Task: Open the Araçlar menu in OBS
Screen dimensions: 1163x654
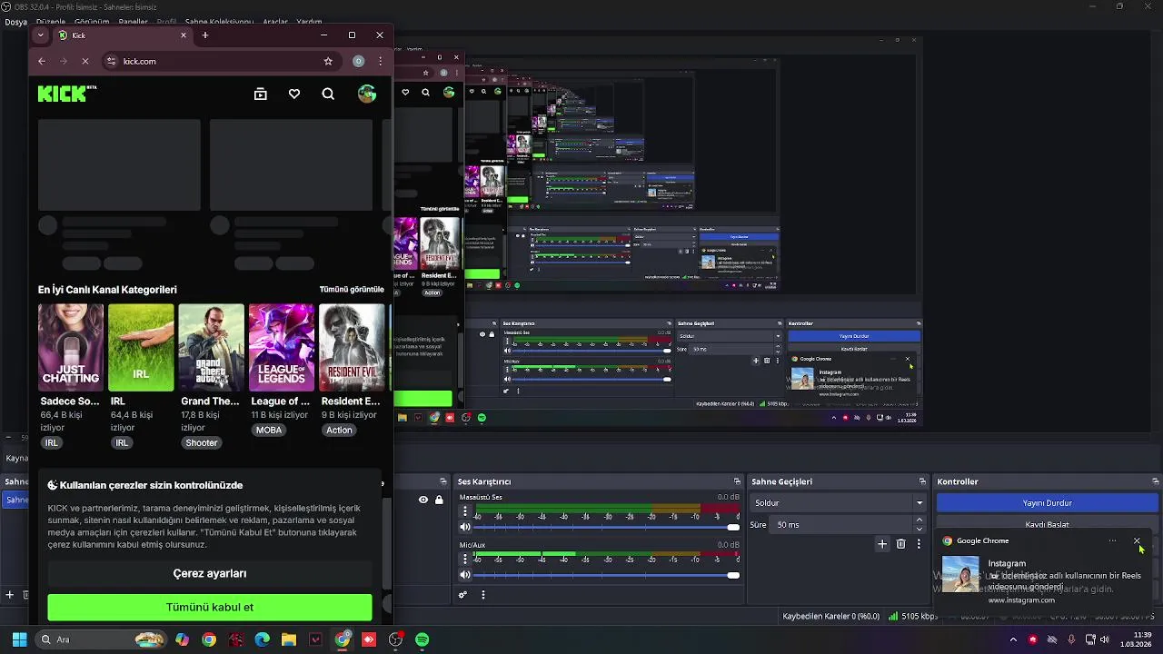Action: click(275, 22)
